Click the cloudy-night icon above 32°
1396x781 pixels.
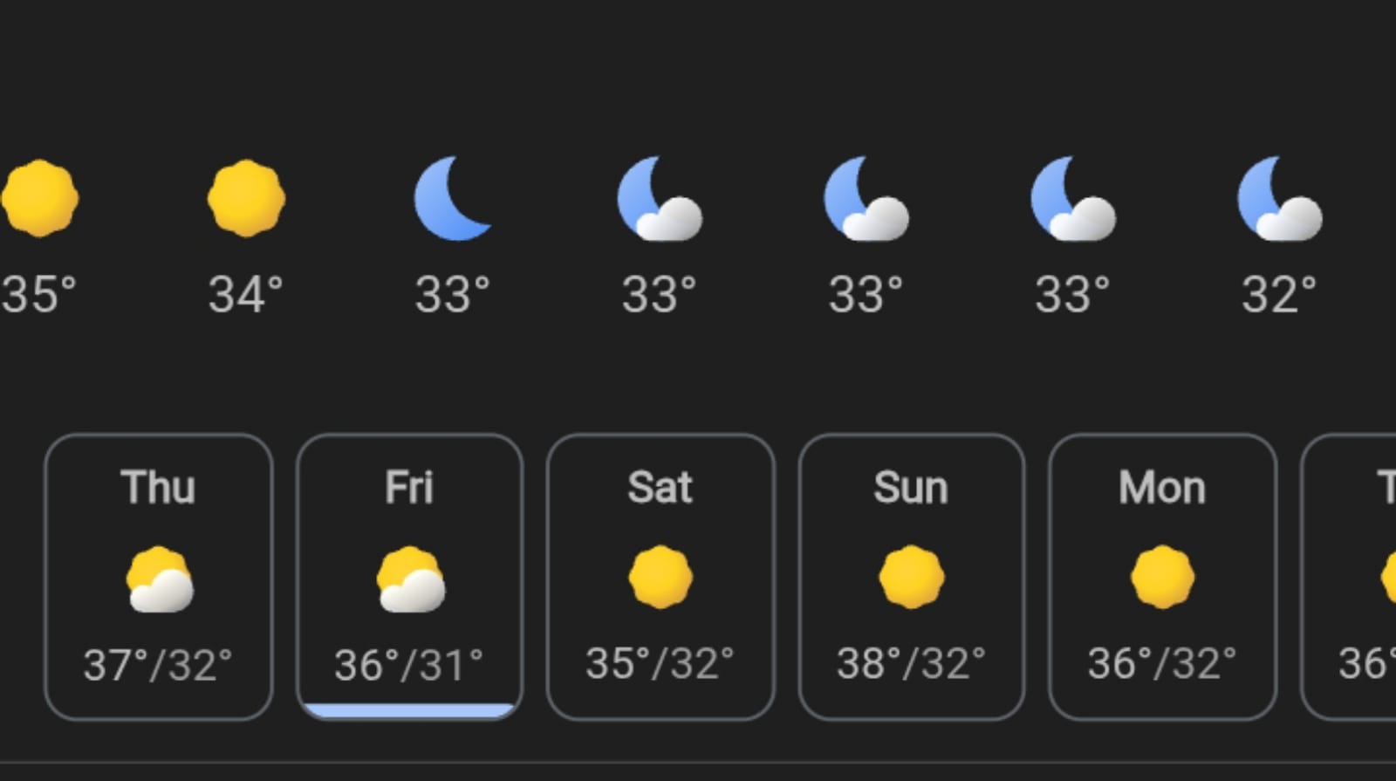(1279, 198)
